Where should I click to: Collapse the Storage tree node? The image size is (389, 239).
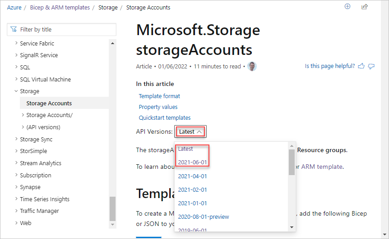[x=16, y=91]
